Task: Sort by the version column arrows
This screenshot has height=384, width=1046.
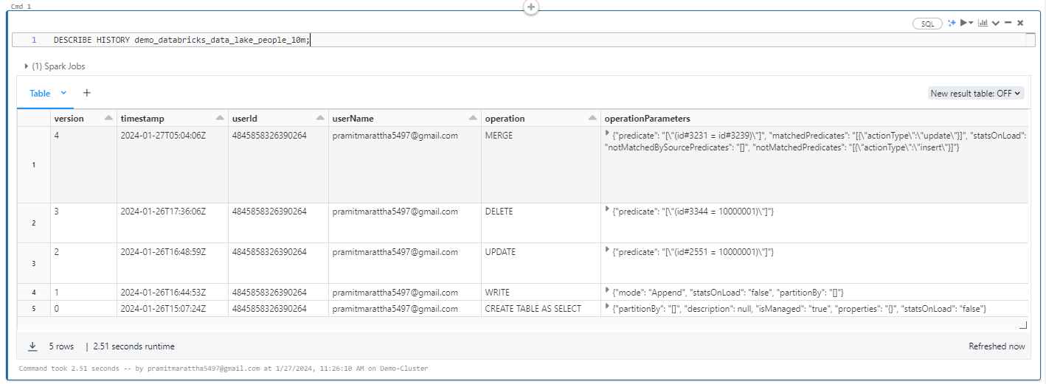Action: point(108,119)
